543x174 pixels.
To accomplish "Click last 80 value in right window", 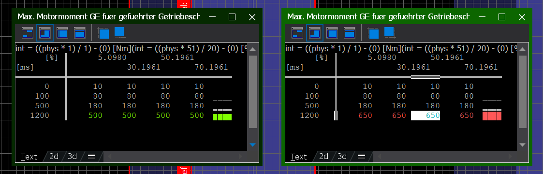I will [x=469, y=96].
